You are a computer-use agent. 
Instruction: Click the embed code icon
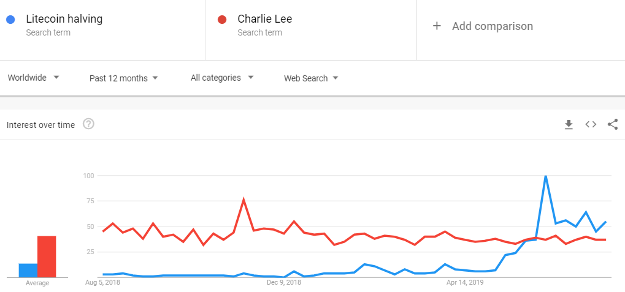tap(591, 125)
